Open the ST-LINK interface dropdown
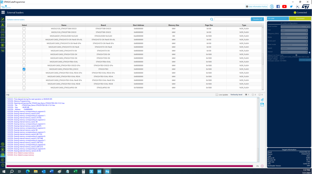 click(278, 18)
